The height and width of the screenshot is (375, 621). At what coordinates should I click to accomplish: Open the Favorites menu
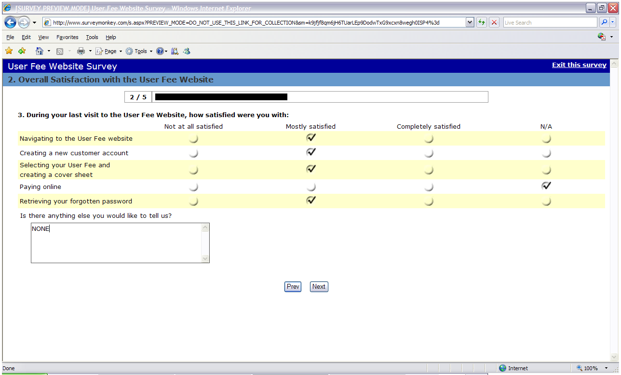tap(67, 37)
